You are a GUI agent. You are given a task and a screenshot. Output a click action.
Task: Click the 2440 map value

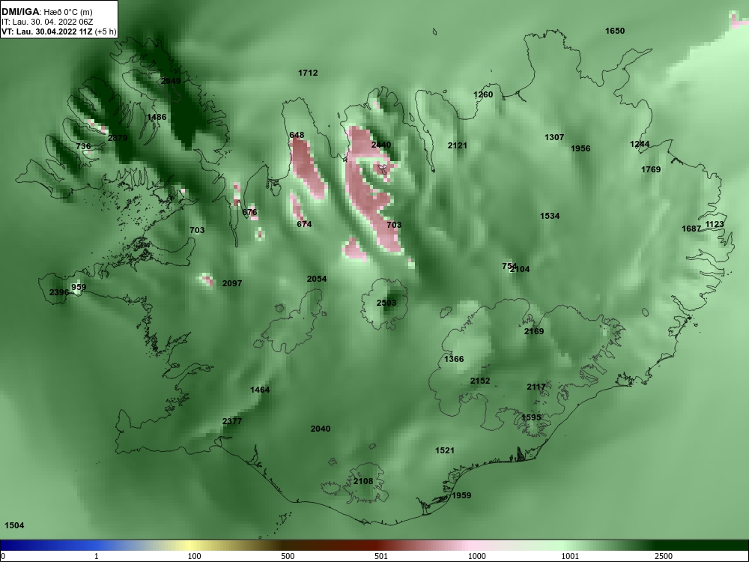point(380,145)
